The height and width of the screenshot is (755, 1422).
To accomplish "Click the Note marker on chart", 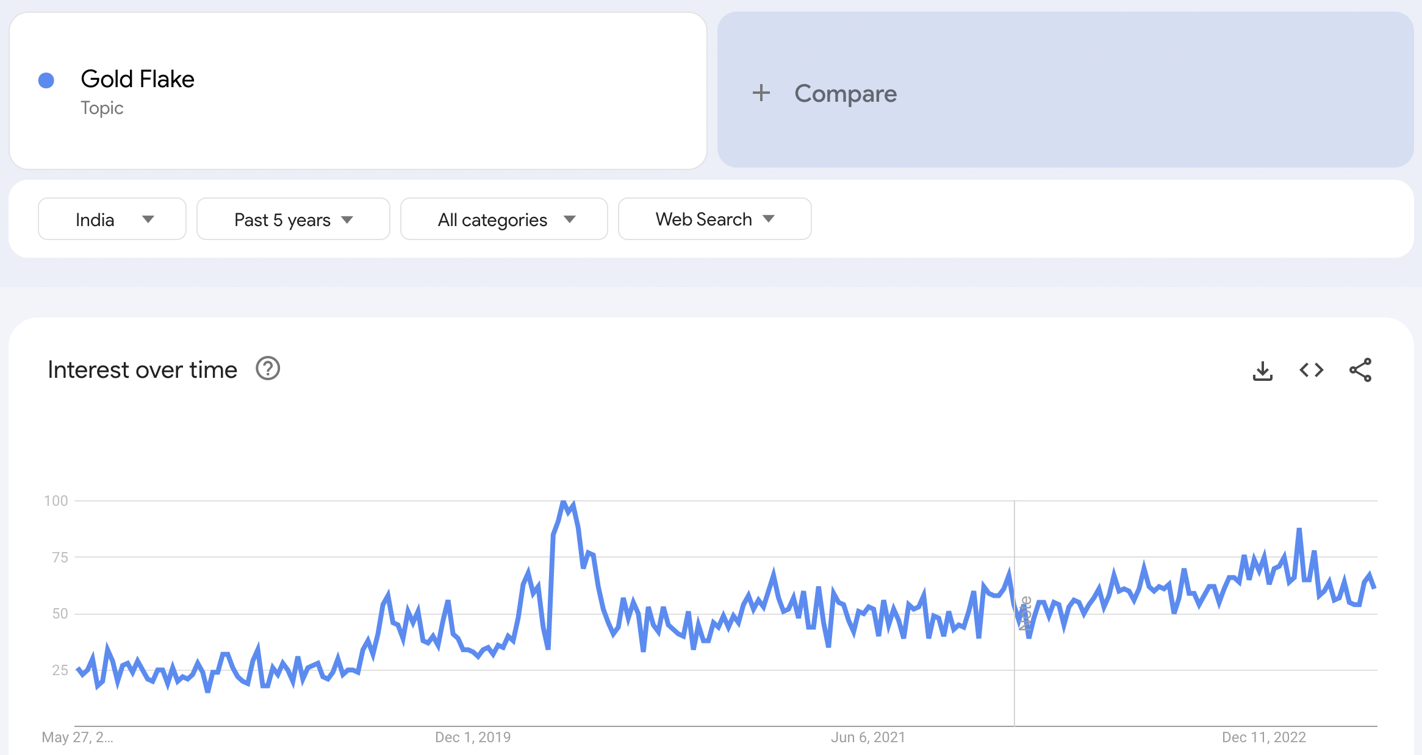I will coord(1025,613).
